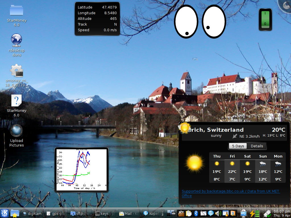291x218 pixels.
Task: Click the temperature graph widget
Action: tap(82, 170)
